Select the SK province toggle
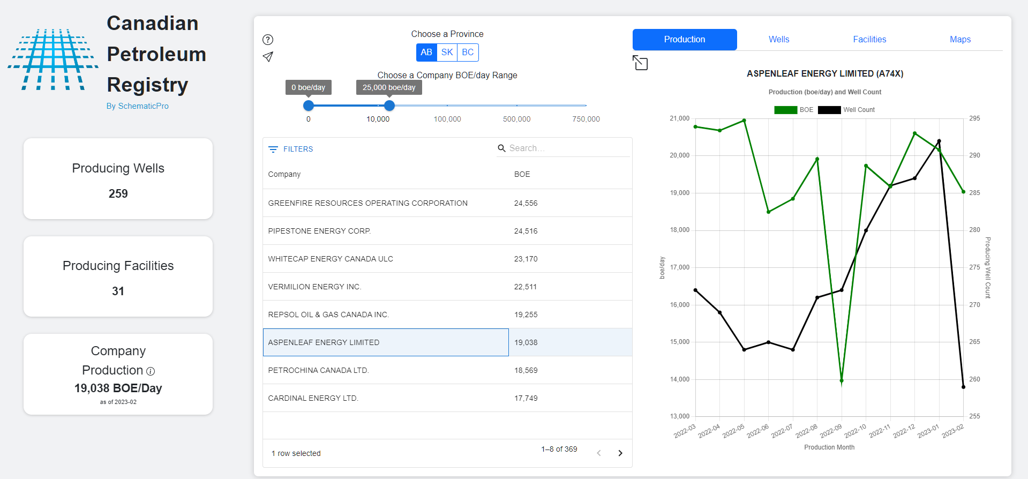The height and width of the screenshot is (479, 1028). (x=447, y=53)
